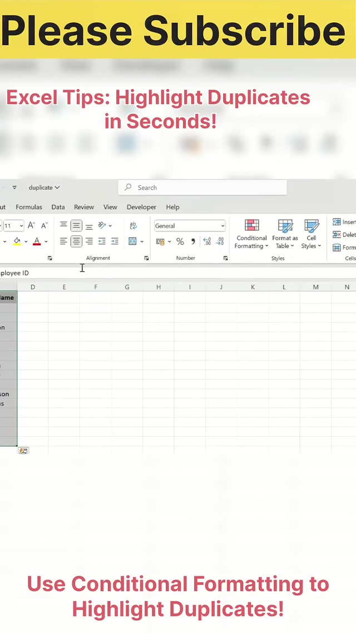Click the Wrap Text icon
The height and width of the screenshot is (633, 356).
click(133, 226)
